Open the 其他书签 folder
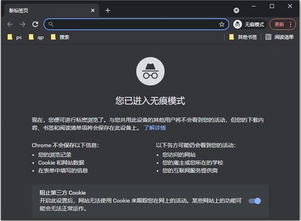 (x=243, y=37)
